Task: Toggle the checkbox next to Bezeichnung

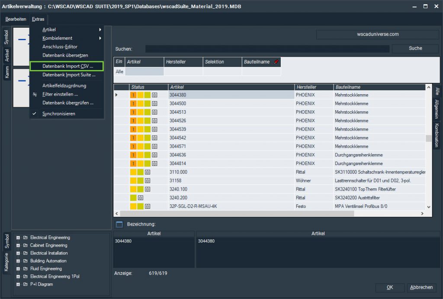Action: (x=119, y=224)
